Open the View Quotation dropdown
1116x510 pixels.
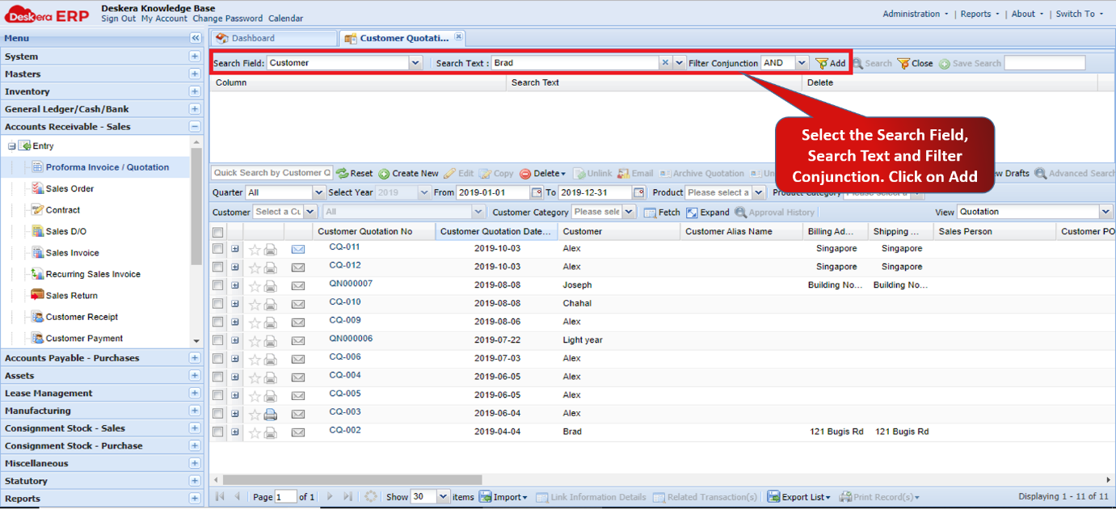tap(1105, 212)
